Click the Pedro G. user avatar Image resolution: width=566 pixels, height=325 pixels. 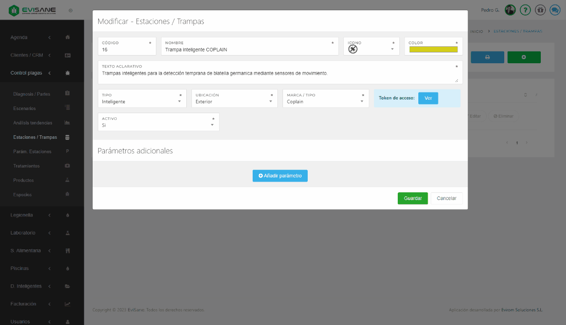pos(510,10)
